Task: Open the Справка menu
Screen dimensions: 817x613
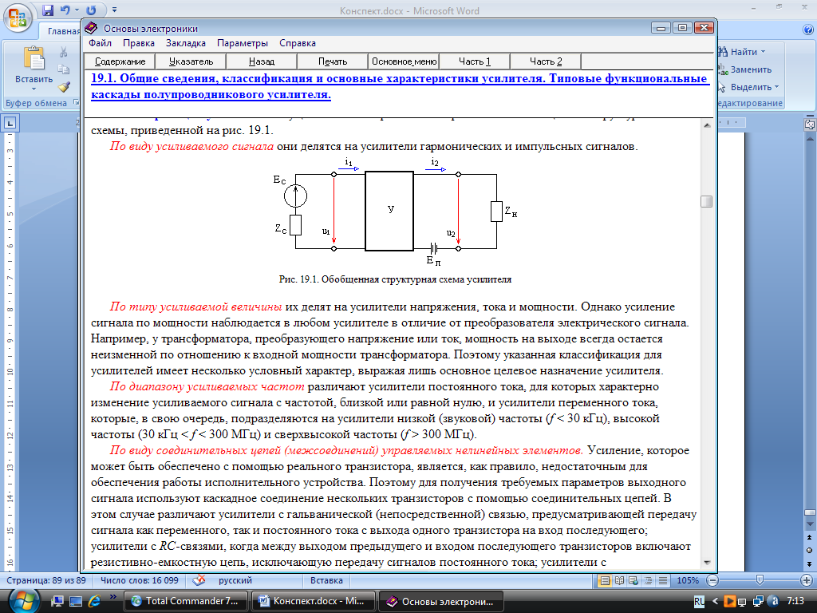Action: tap(298, 43)
